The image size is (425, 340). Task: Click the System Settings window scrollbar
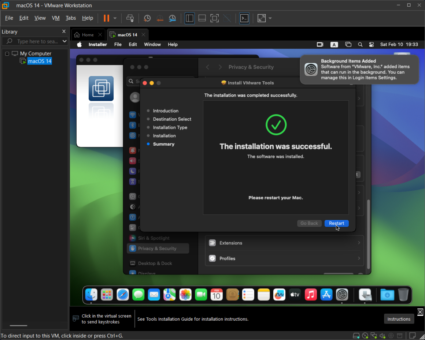(368, 234)
